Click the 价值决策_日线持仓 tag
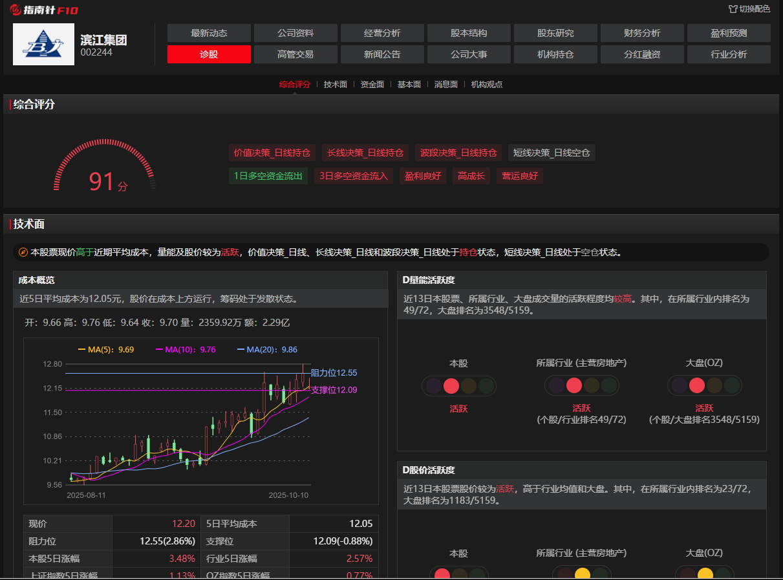Image resolution: width=783 pixels, height=580 pixels. click(272, 153)
